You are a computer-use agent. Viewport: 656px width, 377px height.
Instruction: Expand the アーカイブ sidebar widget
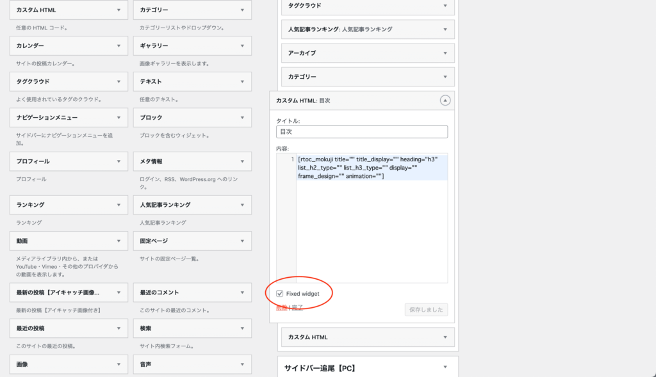pyautogui.click(x=445, y=53)
